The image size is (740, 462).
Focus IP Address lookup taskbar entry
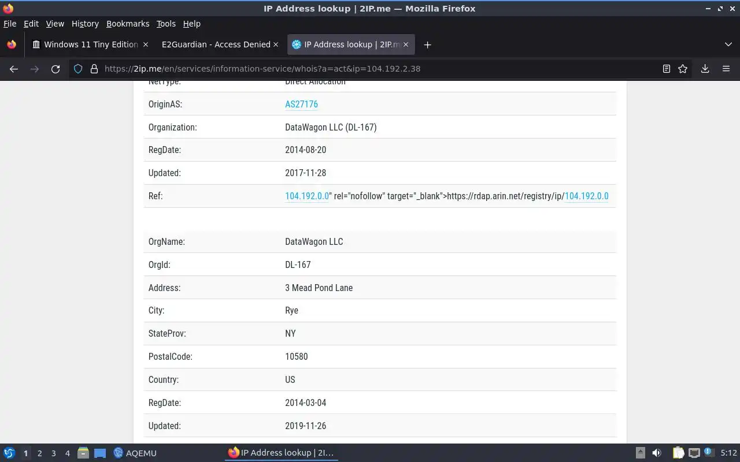click(x=281, y=453)
